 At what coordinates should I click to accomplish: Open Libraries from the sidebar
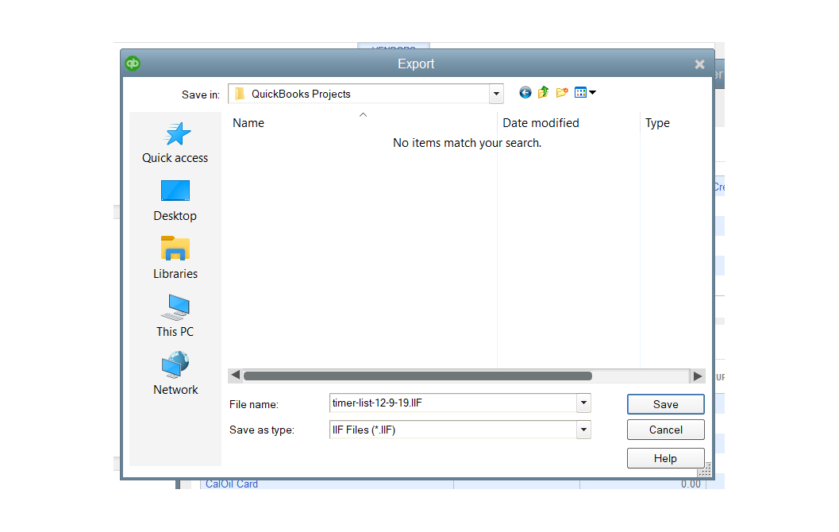pos(175,259)
